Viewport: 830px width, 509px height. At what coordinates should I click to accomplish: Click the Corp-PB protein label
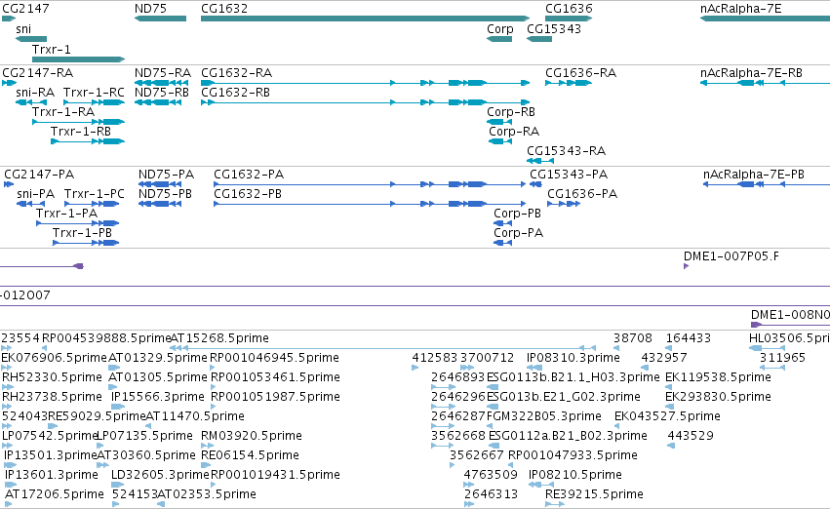point(517,214)
